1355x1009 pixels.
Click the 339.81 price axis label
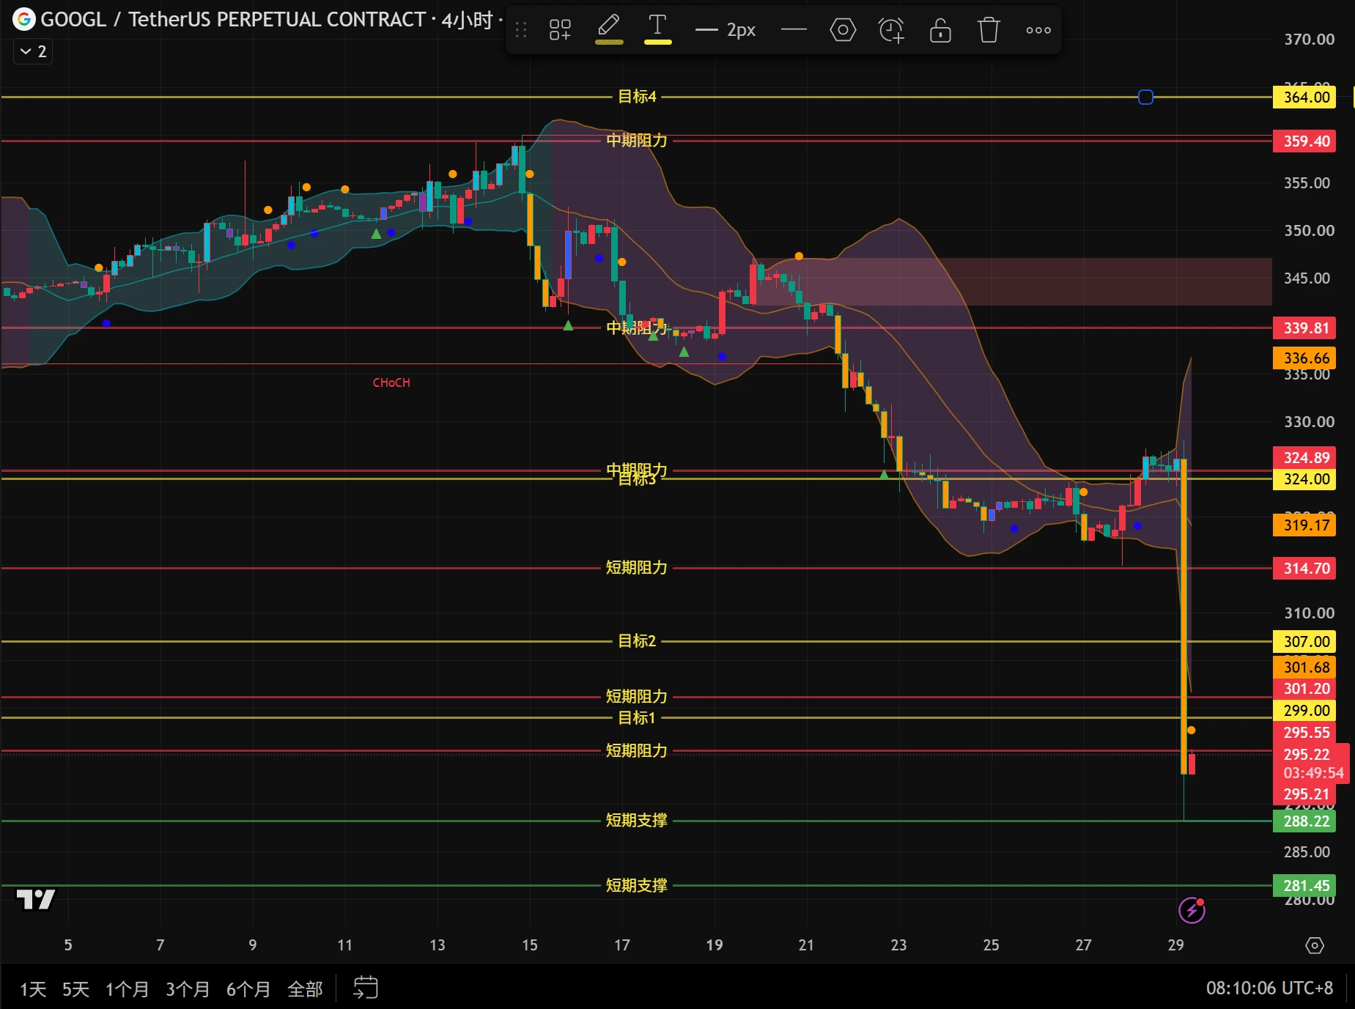click(1306, 328)
